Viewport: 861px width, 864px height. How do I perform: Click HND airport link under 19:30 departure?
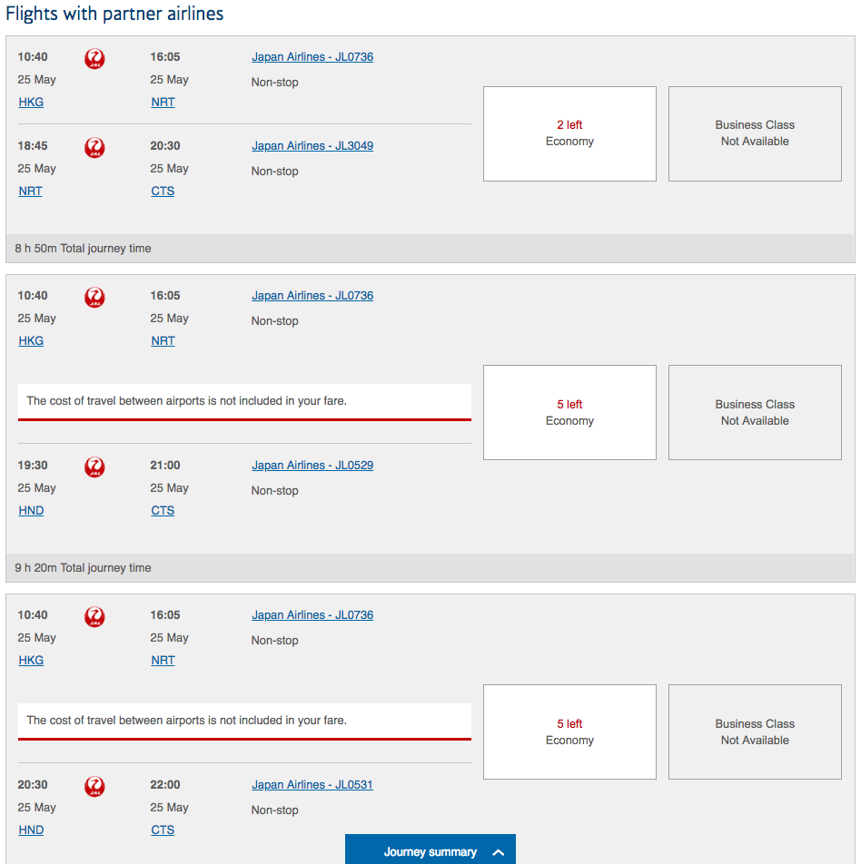pos(31,511)
